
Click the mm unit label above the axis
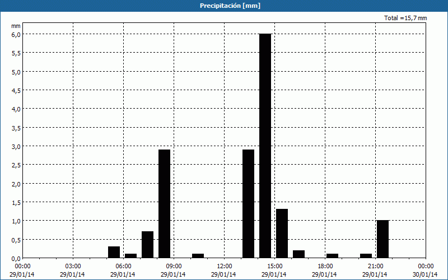(16, 26)
